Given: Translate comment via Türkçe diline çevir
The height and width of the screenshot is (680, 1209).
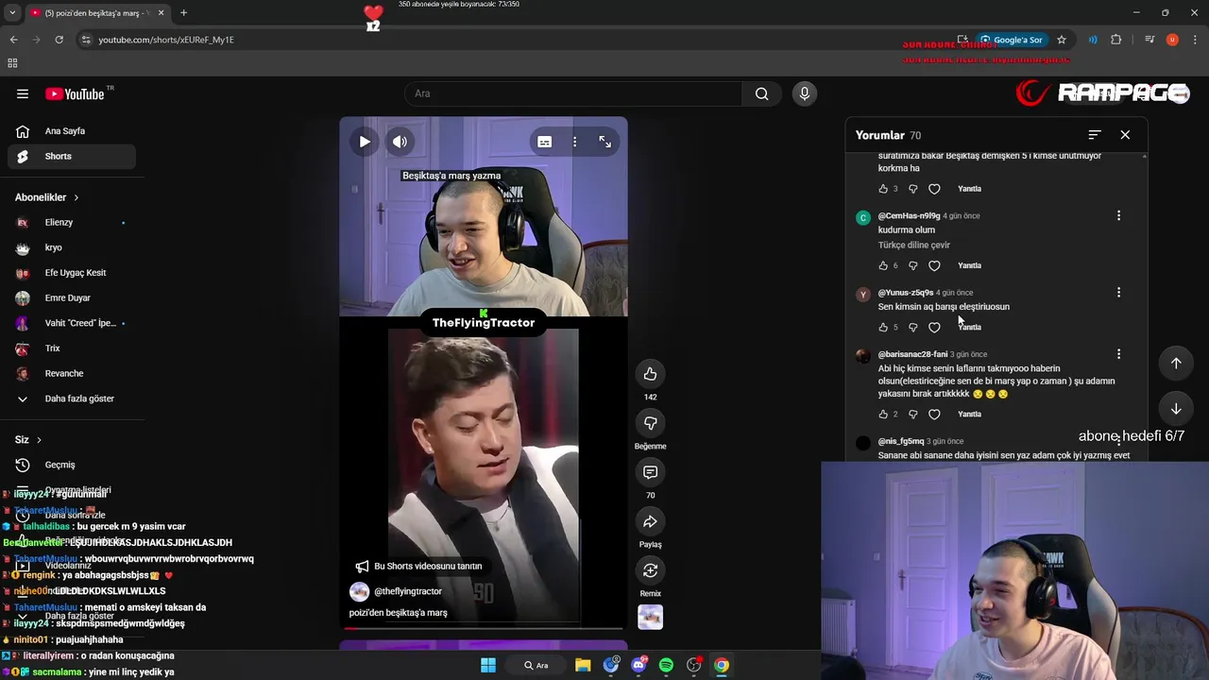Looking at the screenshot, I should click(x=914, y=245).
